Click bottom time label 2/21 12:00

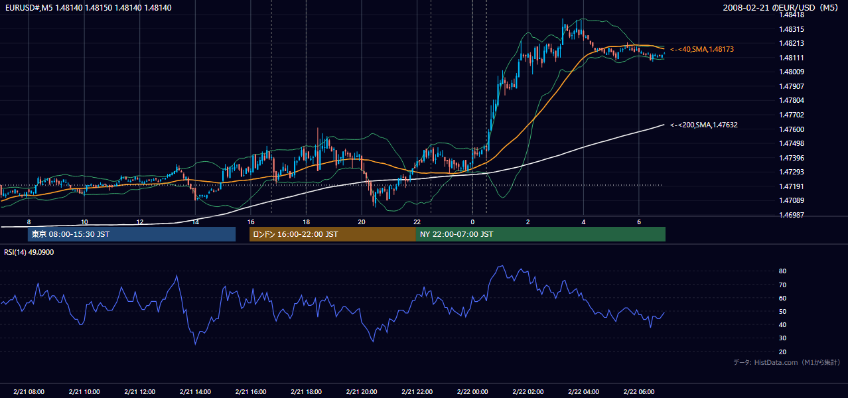pyautogui.click(x=140, y=392)
